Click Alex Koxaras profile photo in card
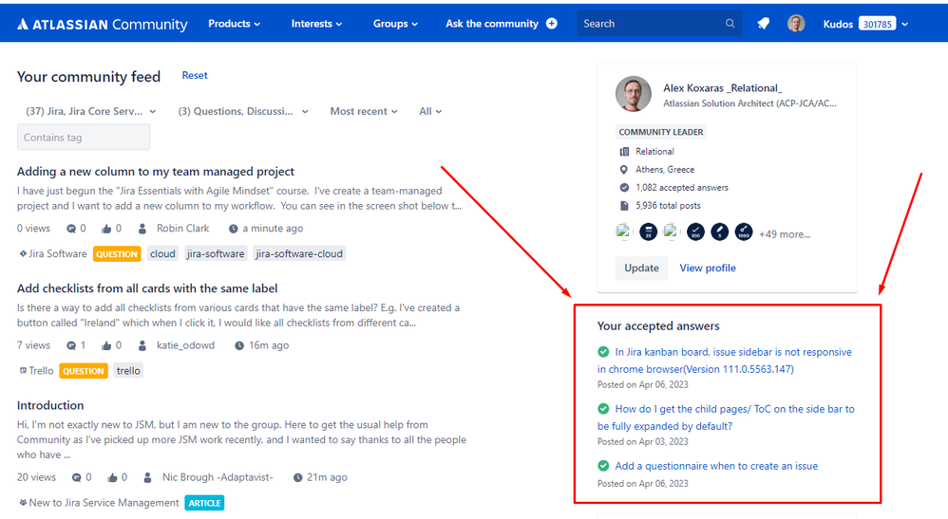948x519 pixels. tap(633, 94)
